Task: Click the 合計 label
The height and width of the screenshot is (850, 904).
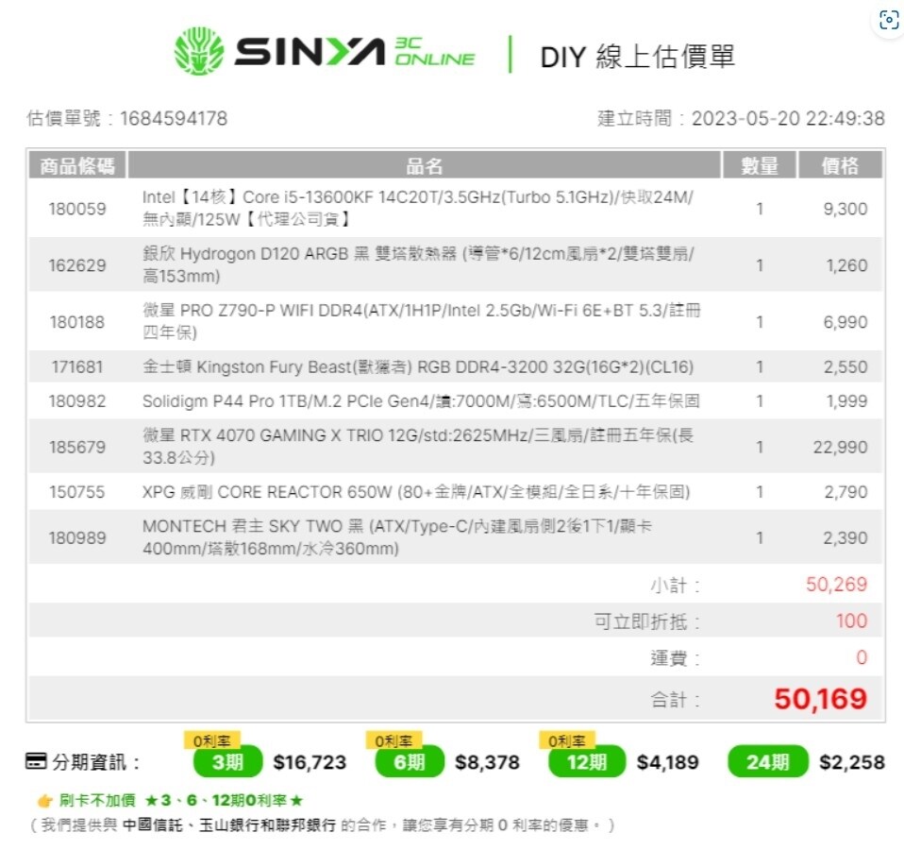Action: (675, 701)
